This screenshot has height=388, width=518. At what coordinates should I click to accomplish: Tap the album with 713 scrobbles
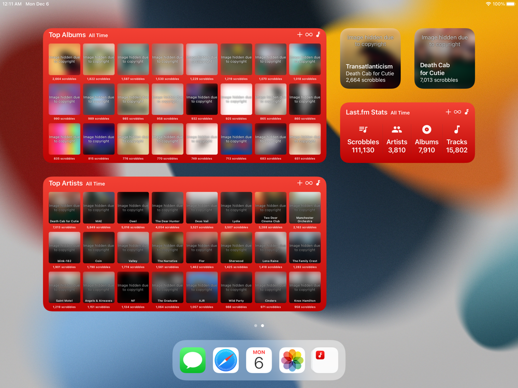[236, 139]
